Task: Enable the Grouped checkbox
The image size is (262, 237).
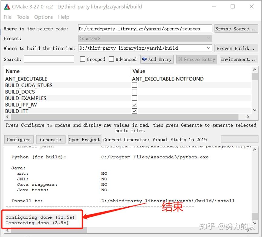Action: [x=83, y=59]
